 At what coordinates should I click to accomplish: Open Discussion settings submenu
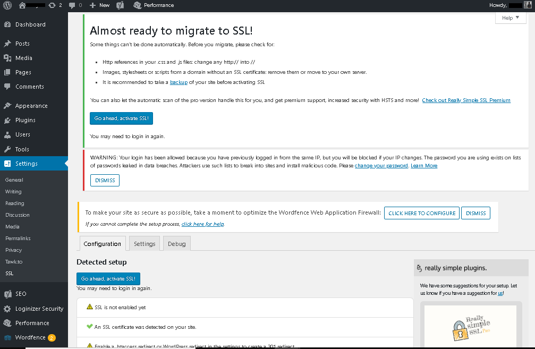(x=18, y=215)
